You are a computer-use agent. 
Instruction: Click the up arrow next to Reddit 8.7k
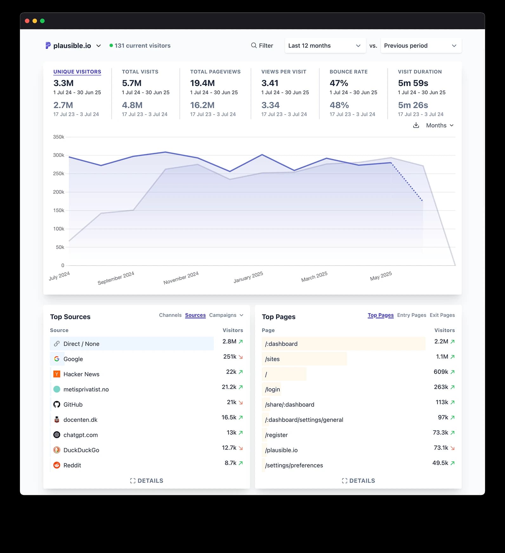click(241, 463)
